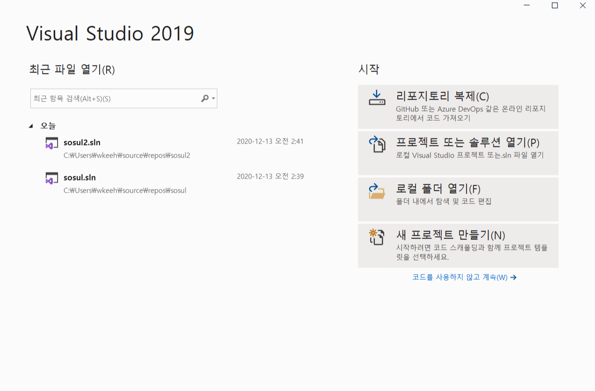This screenshot has height=391, width=595.
Task: Click the 로컬 폴더 열기(F) button
Action: coord(458,199)
